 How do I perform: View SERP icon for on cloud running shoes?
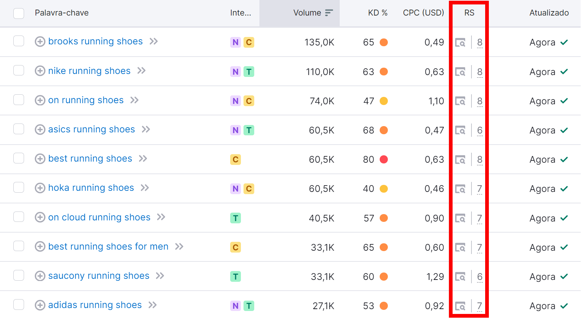460,218
